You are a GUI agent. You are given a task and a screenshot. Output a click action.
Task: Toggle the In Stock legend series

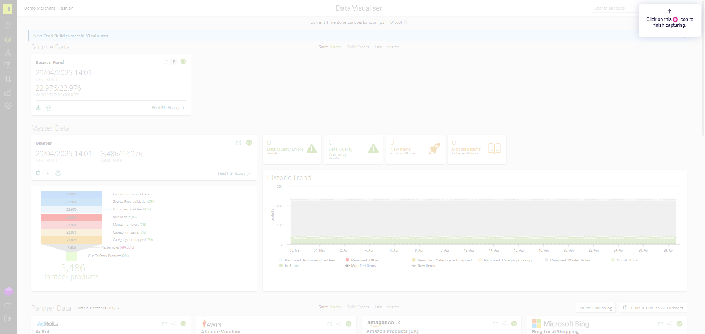point(289,266)
